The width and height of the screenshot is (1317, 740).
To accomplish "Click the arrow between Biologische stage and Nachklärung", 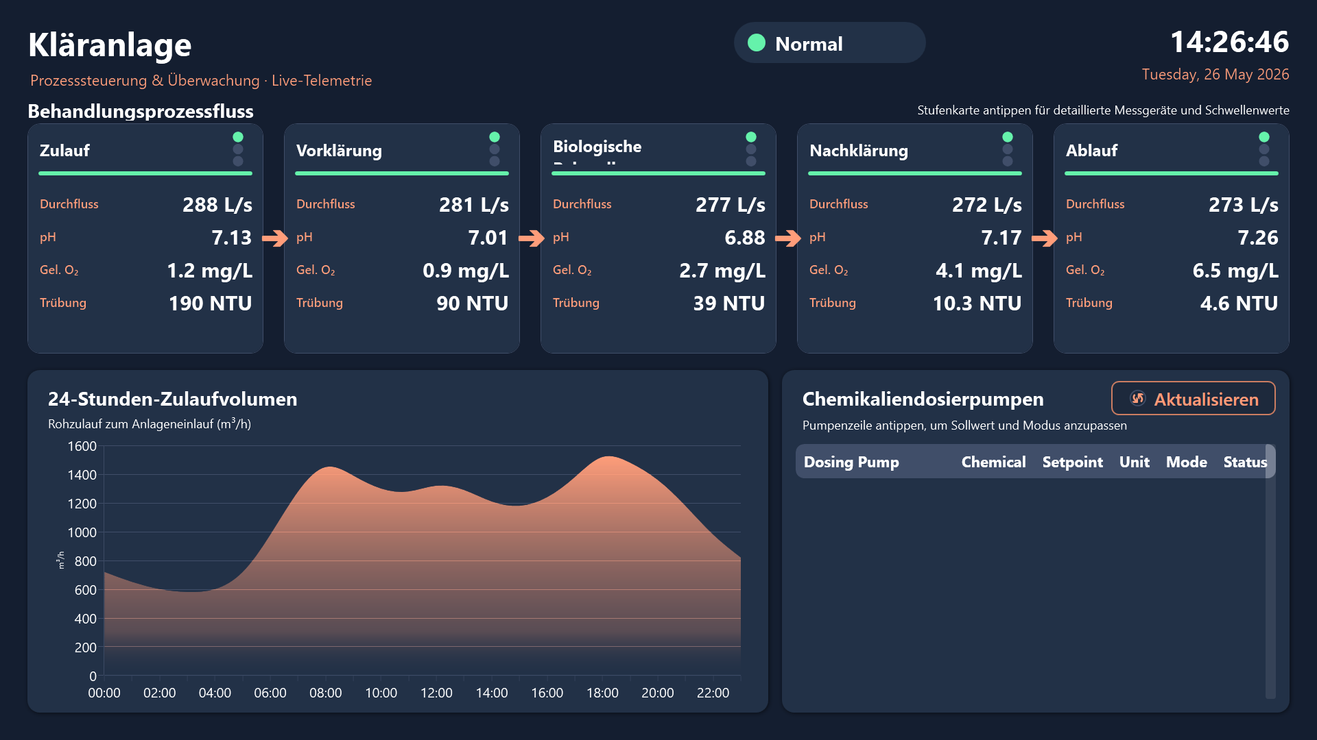I will click(x=787, y=238).
